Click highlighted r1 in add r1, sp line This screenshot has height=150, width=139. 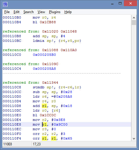(x=44, y=106)
